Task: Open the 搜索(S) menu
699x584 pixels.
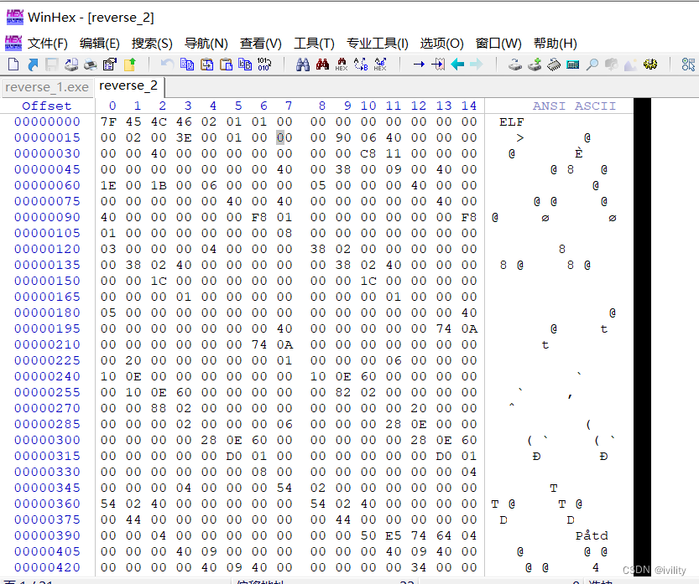Action: (152, 44)
